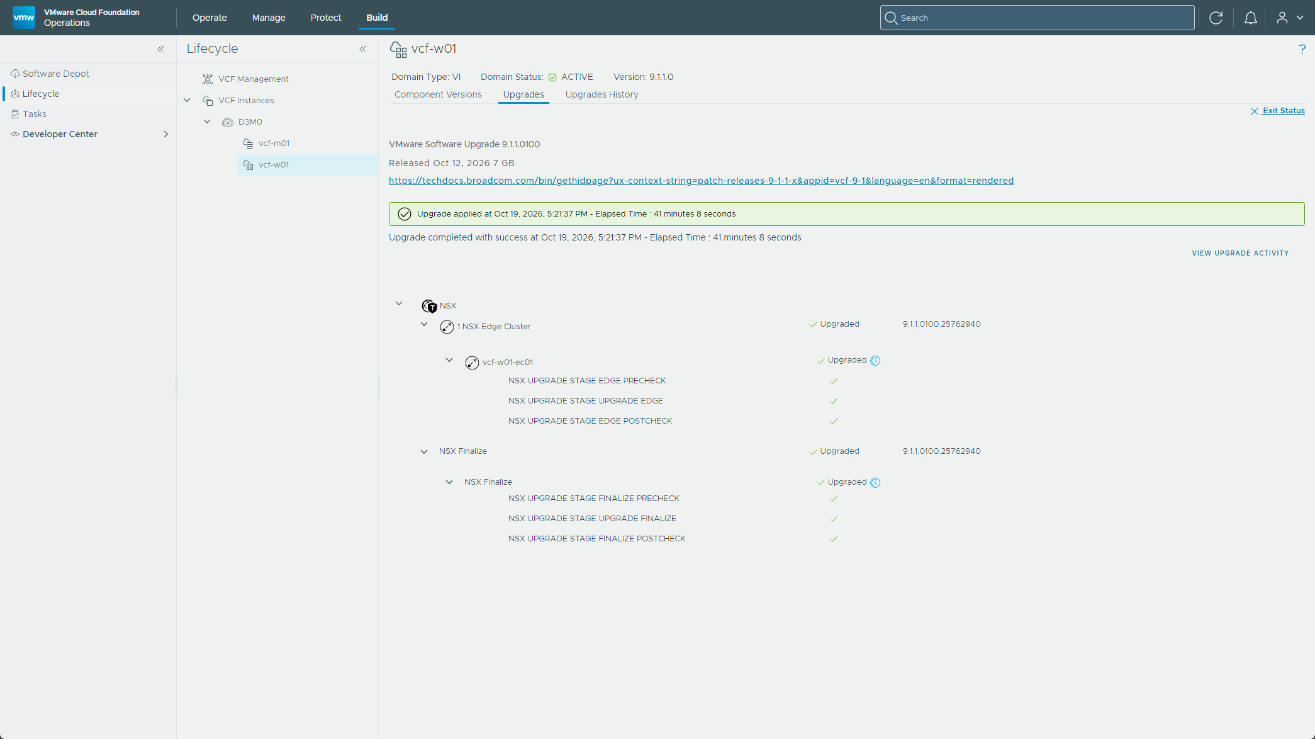Switch to Upgrades History tab
1315x739 pixels.
pyautogui.click(x=602, y=94)
